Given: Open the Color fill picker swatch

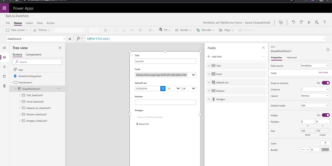Looking at the screenshot, I should (325, 143).
